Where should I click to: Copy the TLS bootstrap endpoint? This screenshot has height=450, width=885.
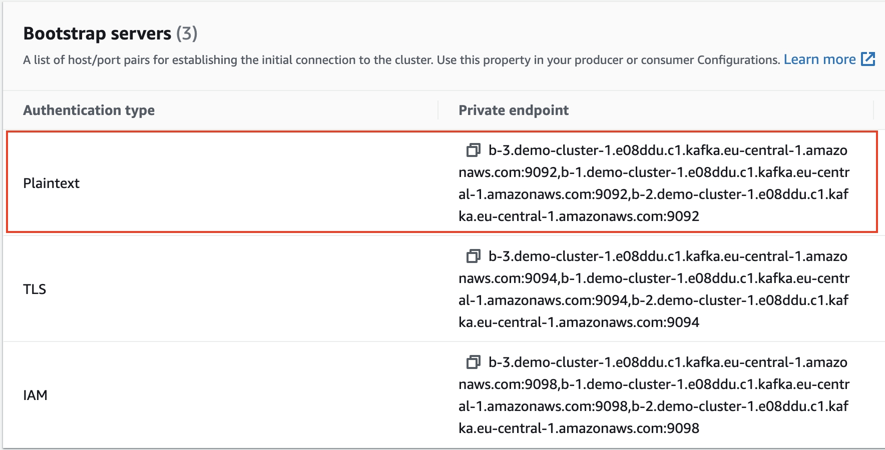(x=473, y=256)
